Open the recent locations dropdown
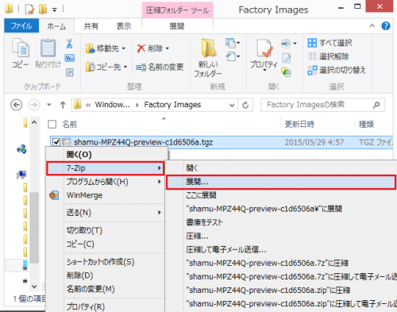 [x=49, y=105]
